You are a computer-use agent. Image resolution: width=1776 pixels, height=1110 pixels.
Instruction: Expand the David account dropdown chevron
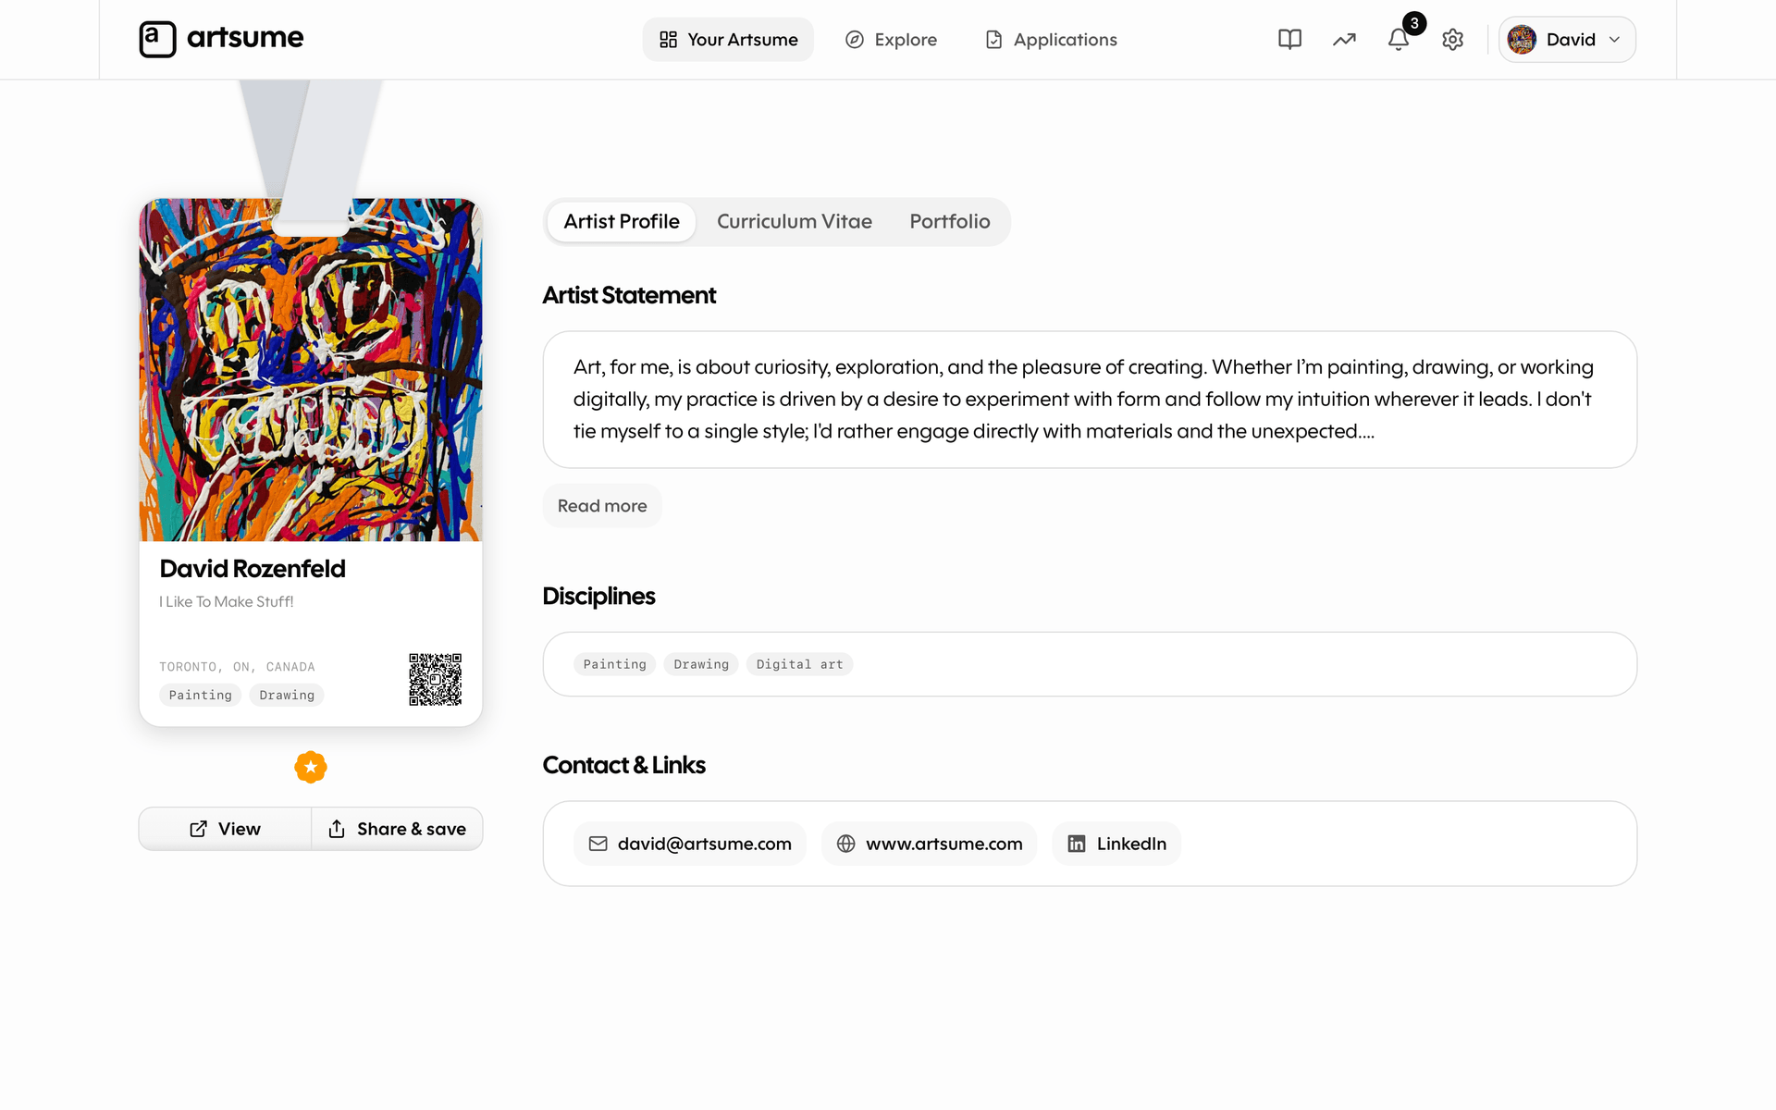coord(1614,40)
